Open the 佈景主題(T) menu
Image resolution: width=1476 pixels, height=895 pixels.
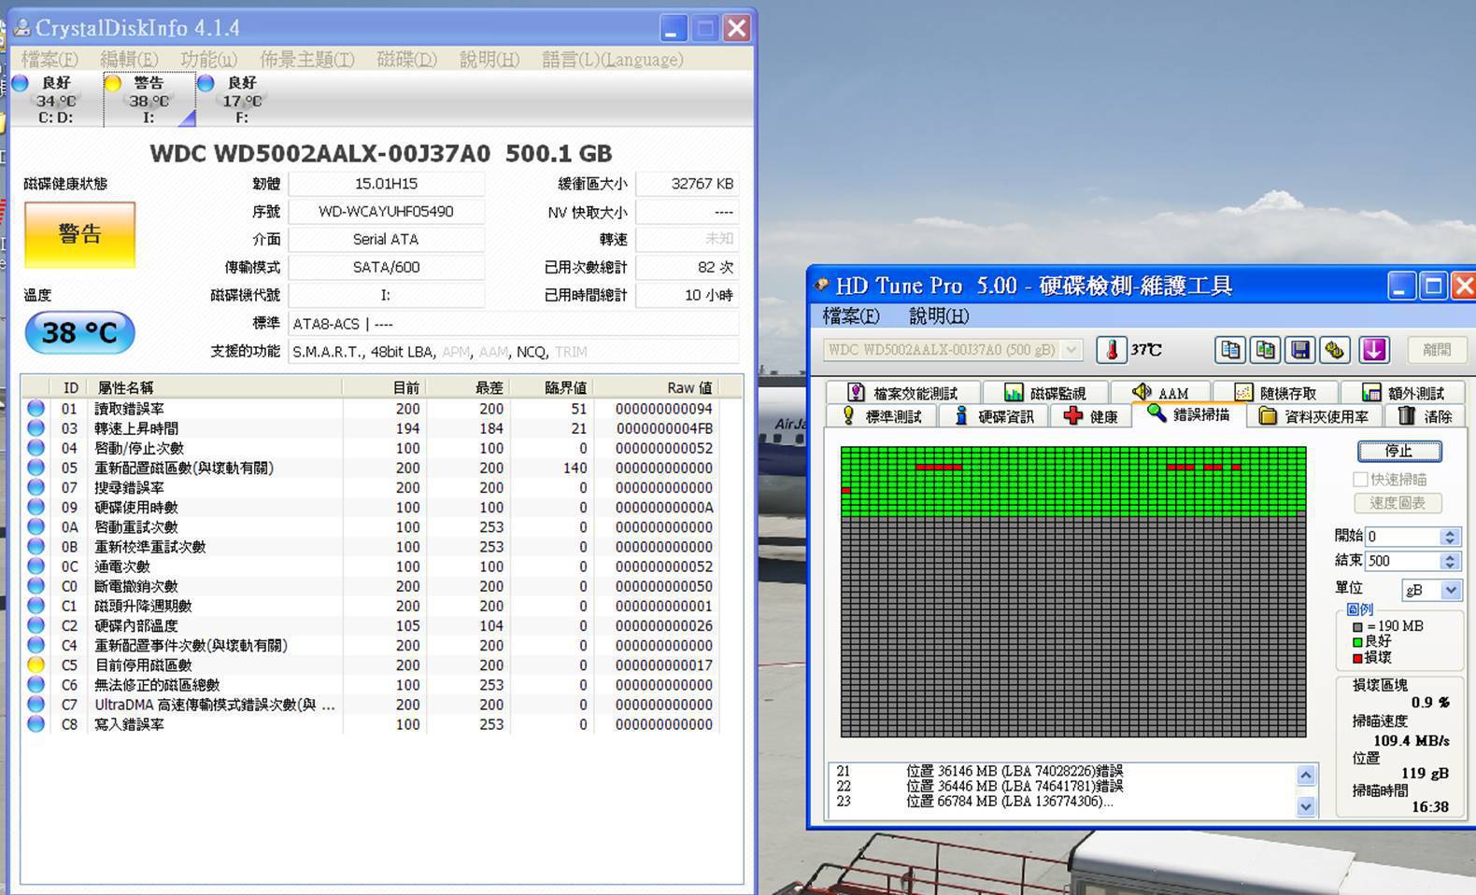coord(307,60)
